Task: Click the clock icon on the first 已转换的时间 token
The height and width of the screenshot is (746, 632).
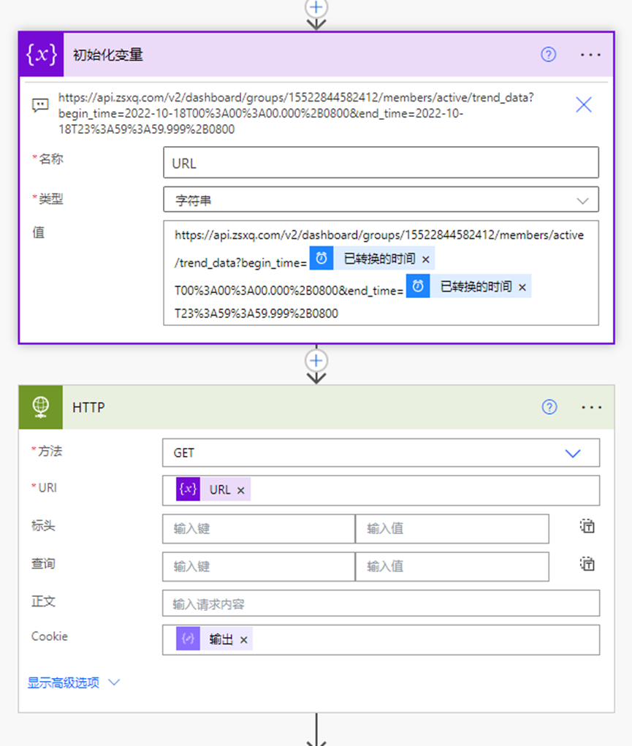Action: point(321,258)
